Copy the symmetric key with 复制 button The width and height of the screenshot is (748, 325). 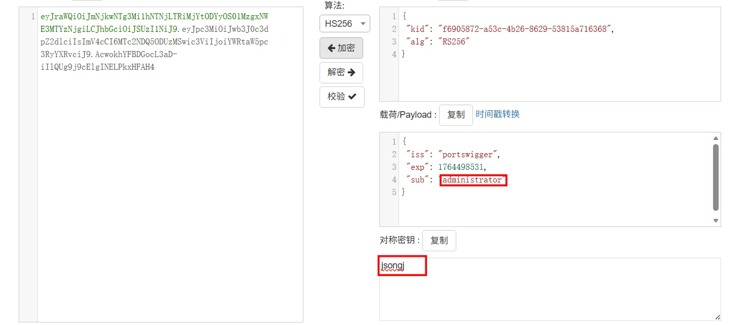click(x=439, y=241)
